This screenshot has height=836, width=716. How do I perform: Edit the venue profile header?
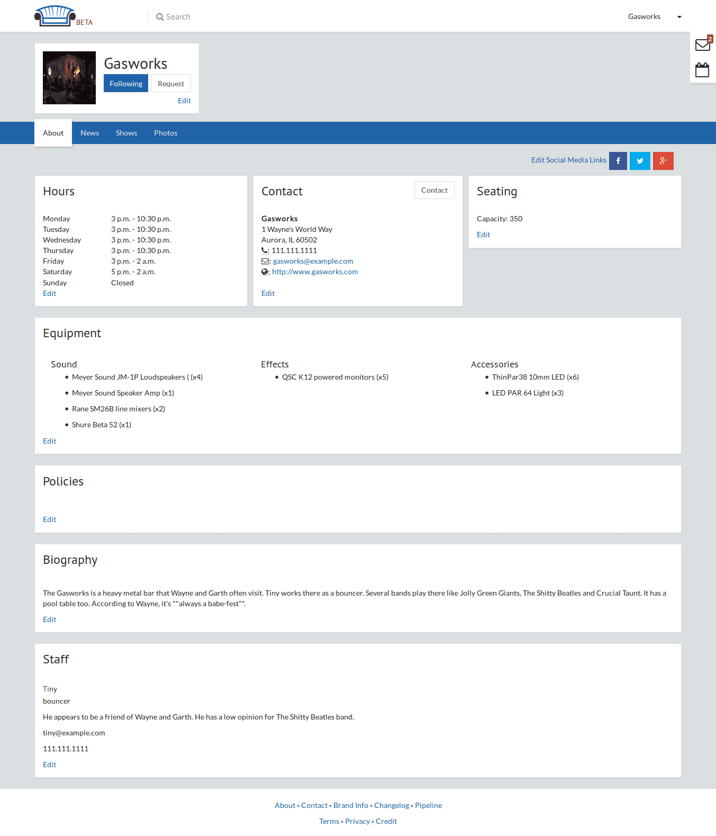pos(184,101)
